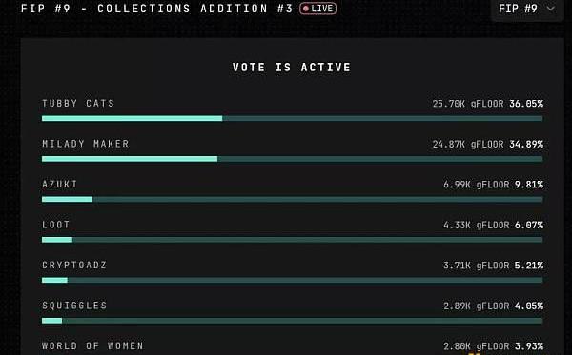Choose the Loot collection label
The height and width of the screenshot is (355, 572).
point(56,225)
